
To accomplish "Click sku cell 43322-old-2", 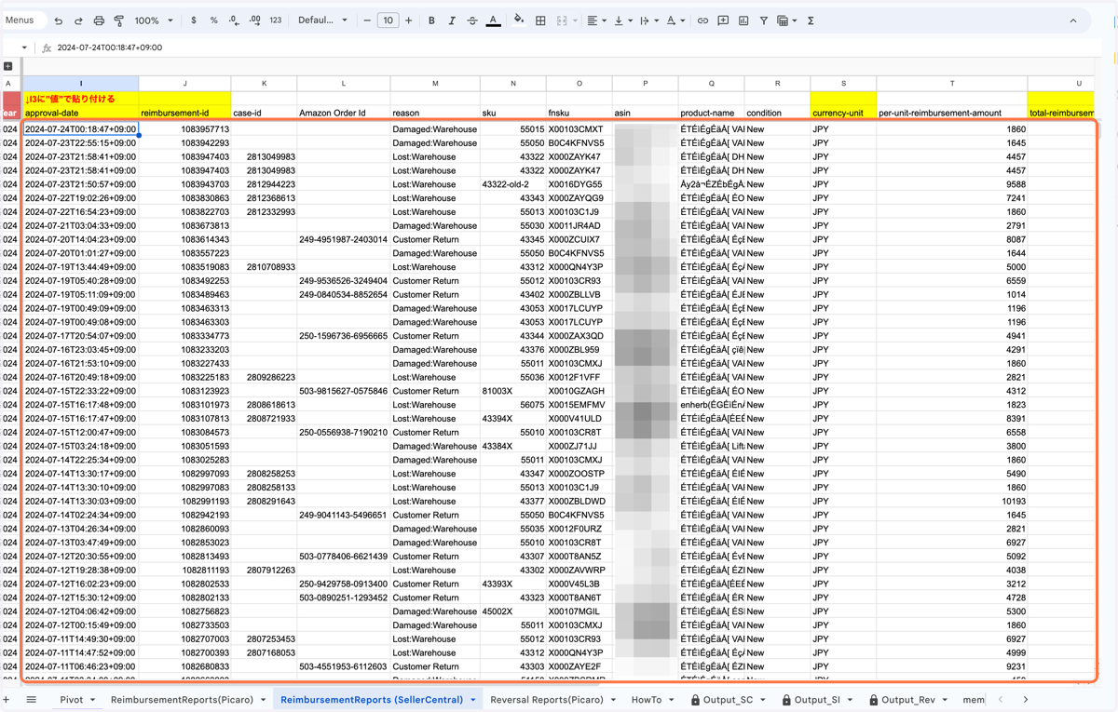I will pos(513,184).
